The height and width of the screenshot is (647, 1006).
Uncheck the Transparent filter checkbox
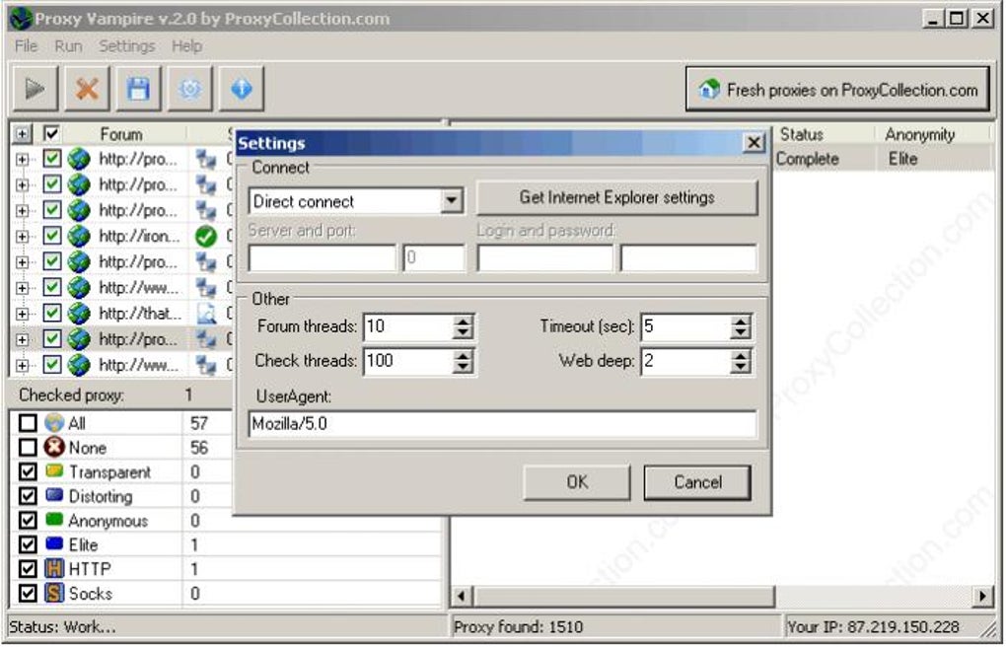pyautogui.click(x=28, y=471)
